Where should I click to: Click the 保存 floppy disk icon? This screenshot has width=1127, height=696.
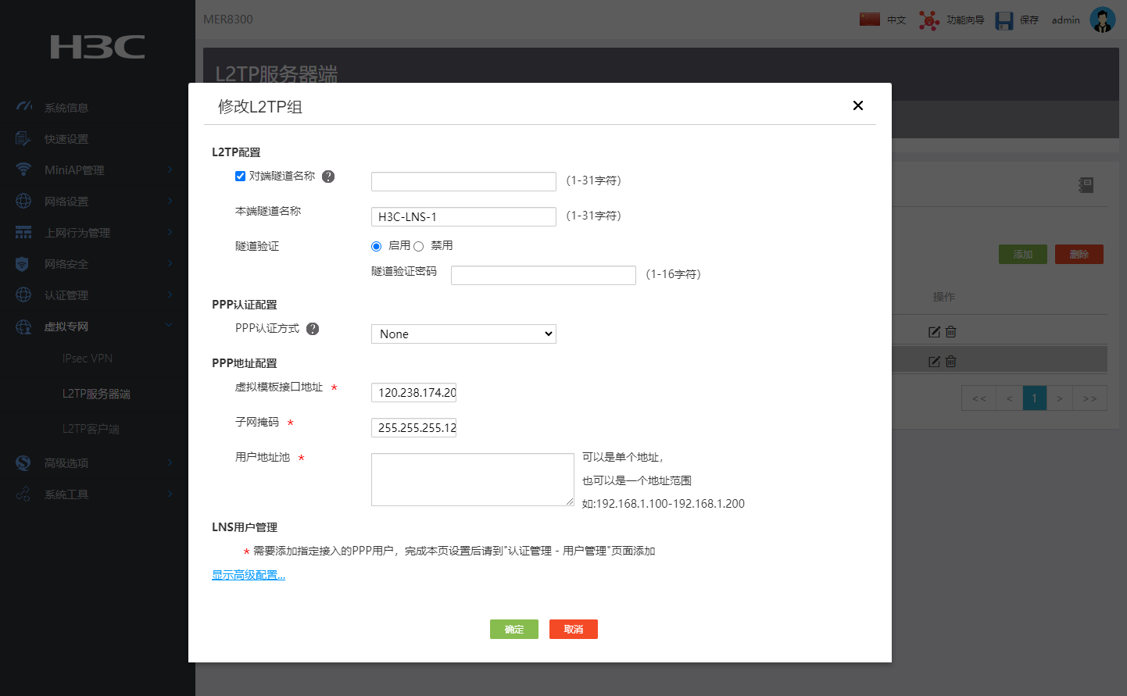[x=1004, y=20]
